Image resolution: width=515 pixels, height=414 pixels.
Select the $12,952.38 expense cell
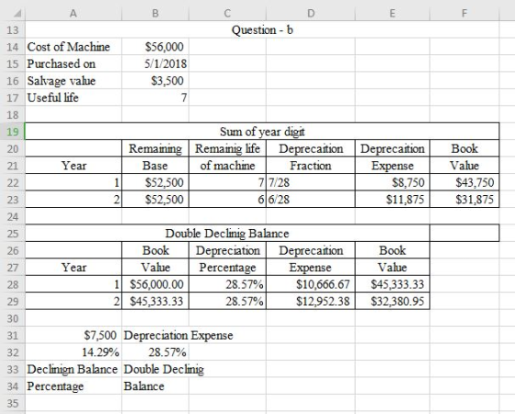[311, 302]
